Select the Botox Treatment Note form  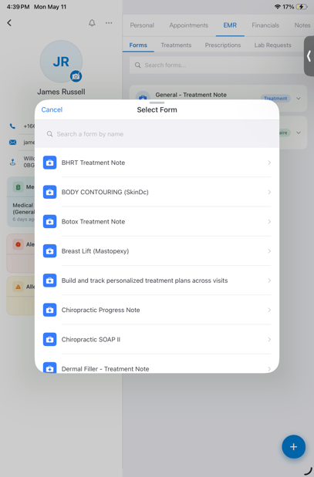pos(157,222)
